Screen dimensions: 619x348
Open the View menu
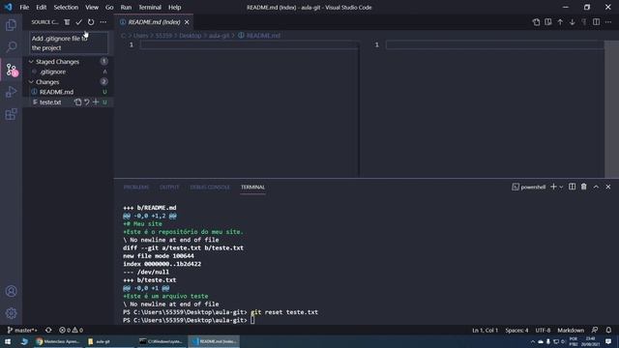(x=92, y=7)
